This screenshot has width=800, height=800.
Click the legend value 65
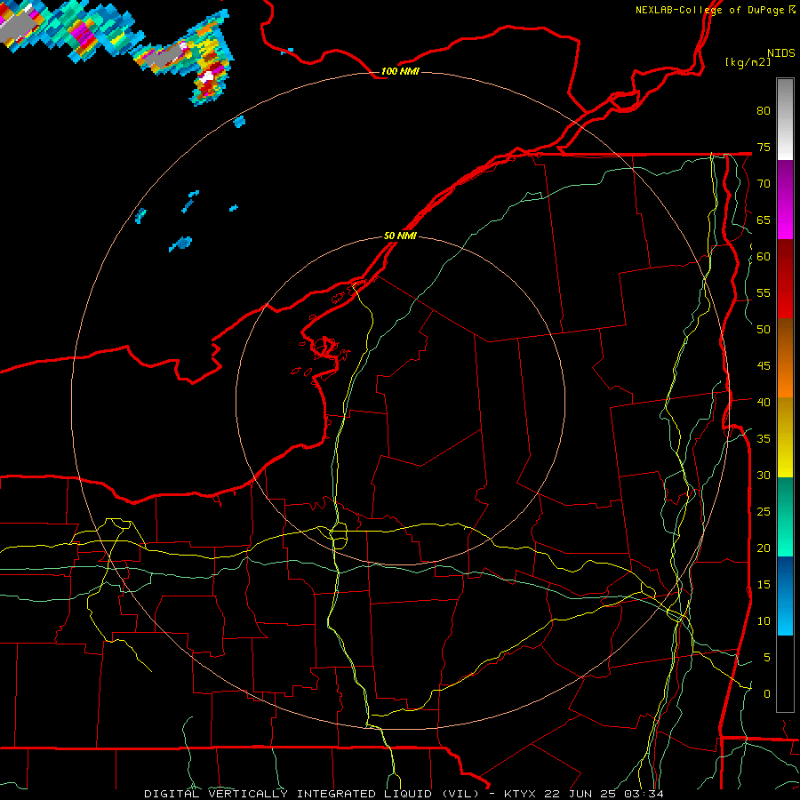coord(764,220)
